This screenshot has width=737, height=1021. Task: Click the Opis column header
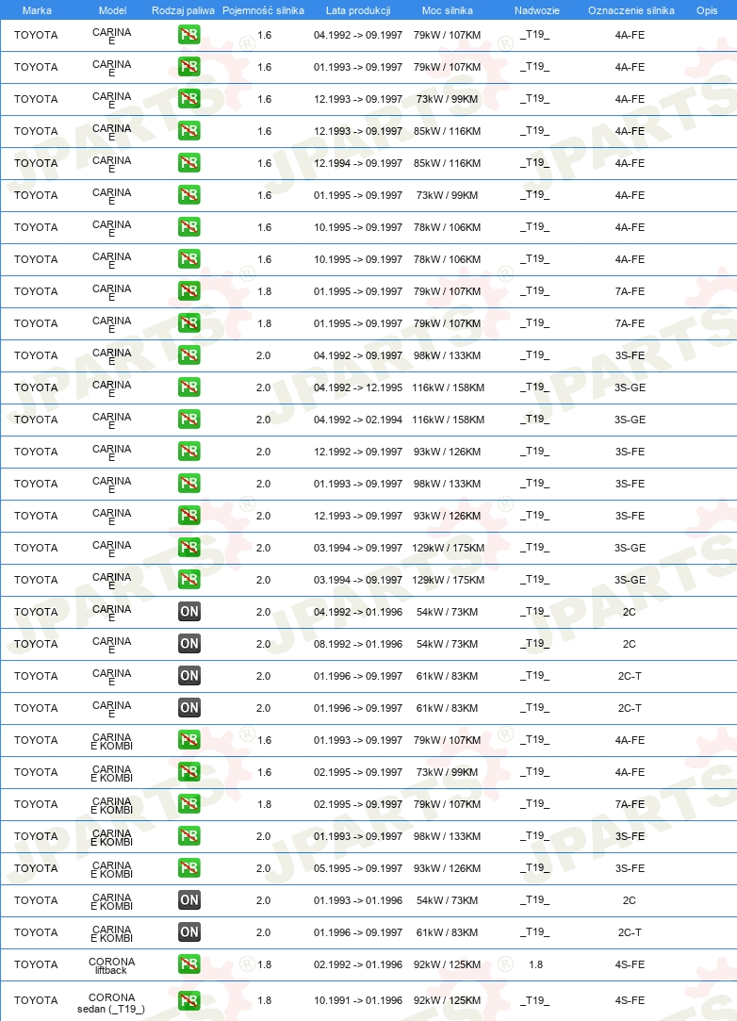point(707,10)
